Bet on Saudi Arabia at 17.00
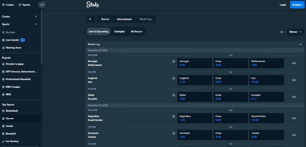 267,118
